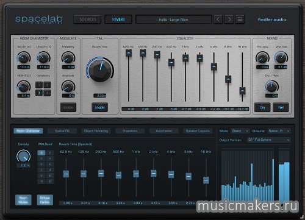Select Mat.Seed number 1
Image resolution: width=305 pixels, height=220 pixels.
coord(41,153)
